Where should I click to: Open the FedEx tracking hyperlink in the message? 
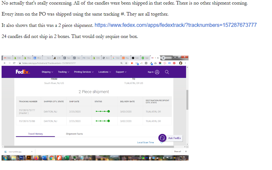[175, 25]
